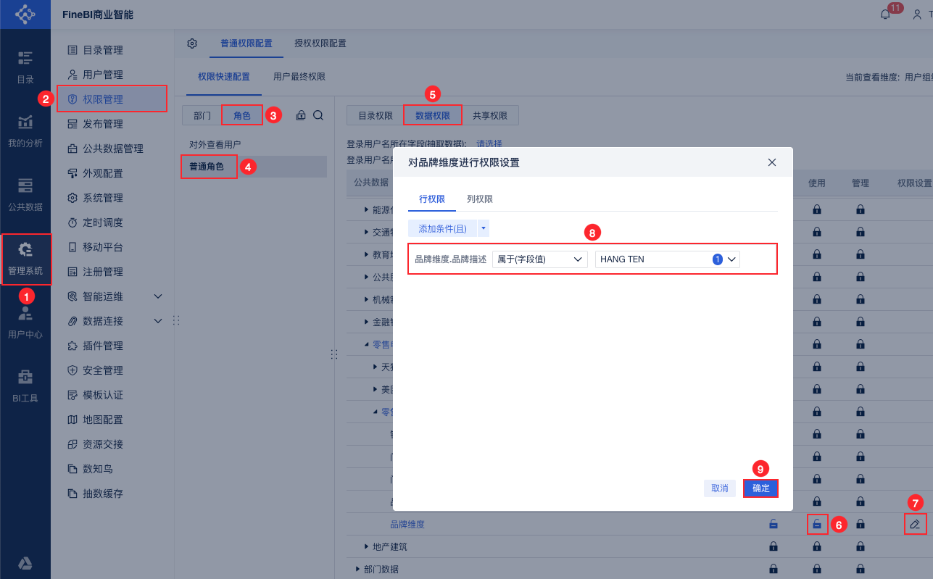Open 公共数据 in the navigation bar

point(25,195)
